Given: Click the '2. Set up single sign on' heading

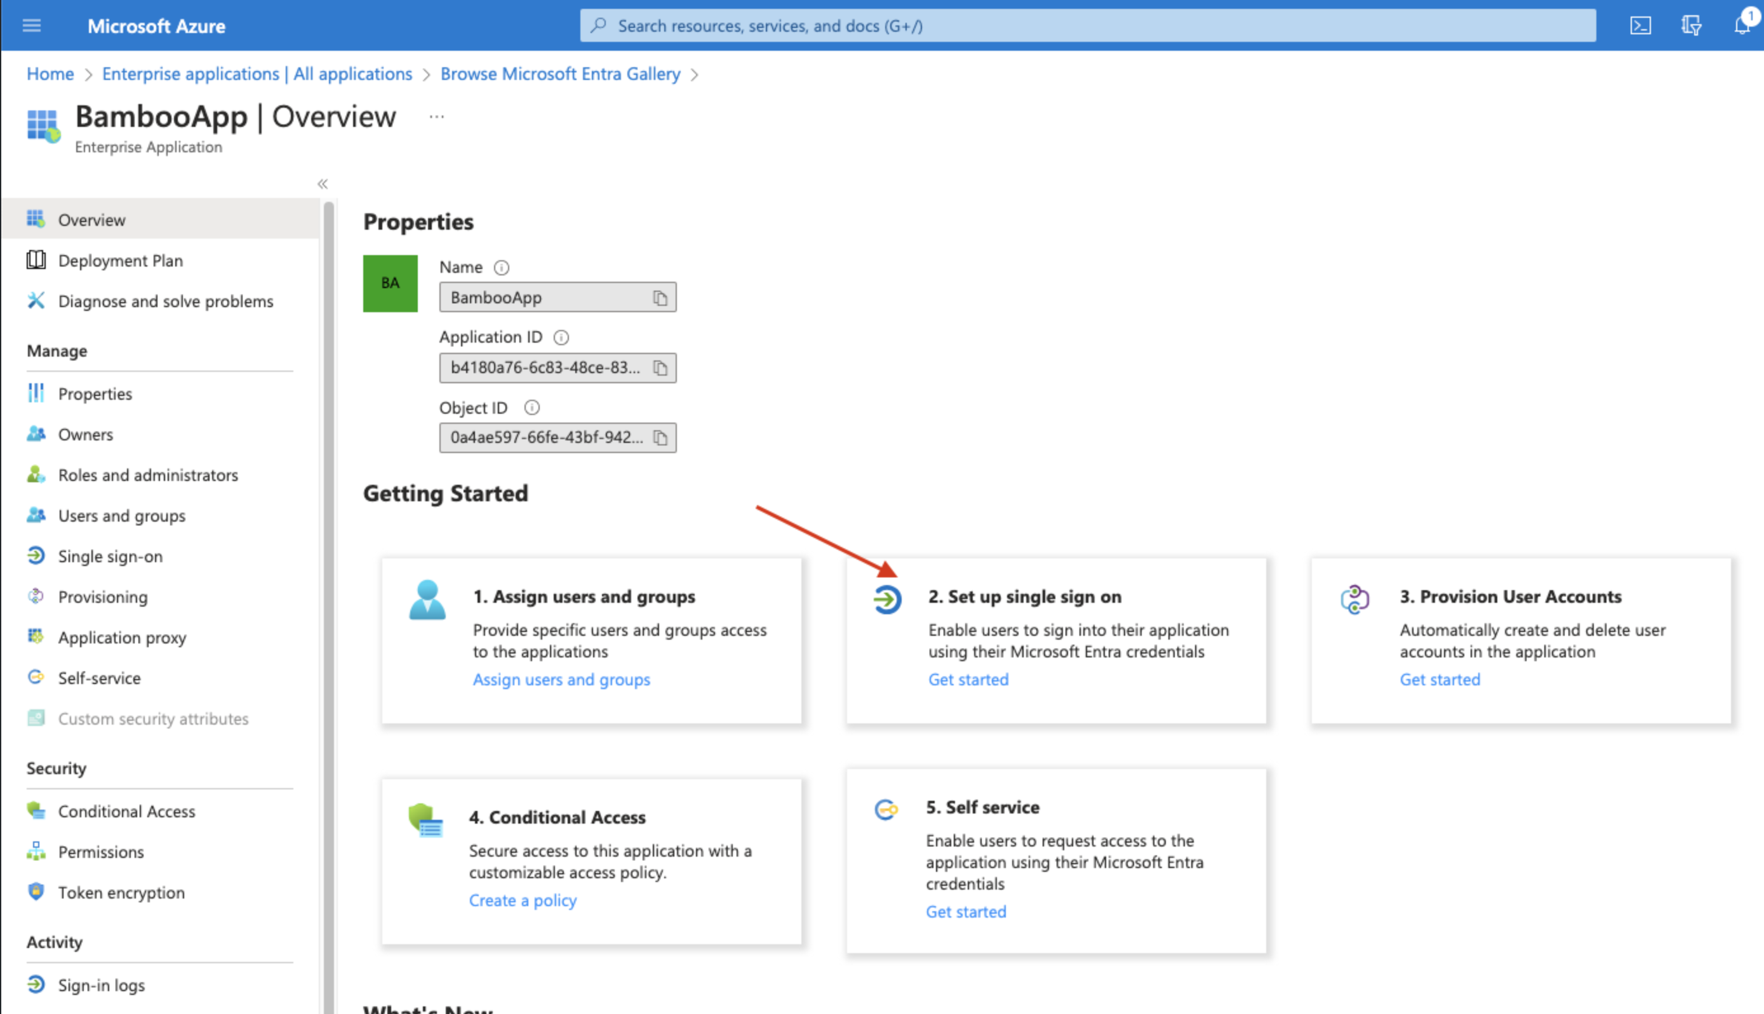Looking at the screenshot, I should point(1025,597).
